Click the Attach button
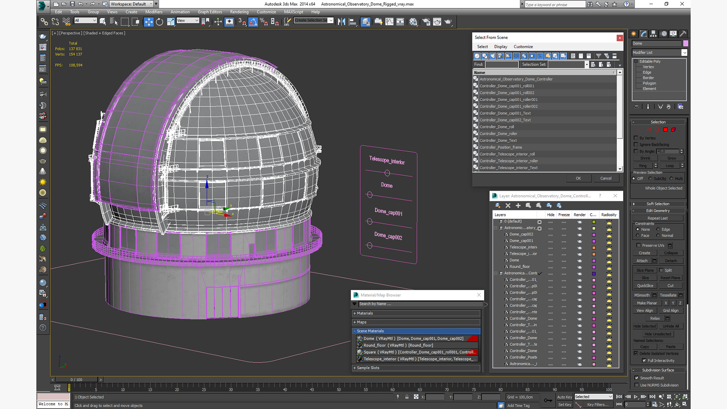This screenshot has height=409, width=727. 642,261
